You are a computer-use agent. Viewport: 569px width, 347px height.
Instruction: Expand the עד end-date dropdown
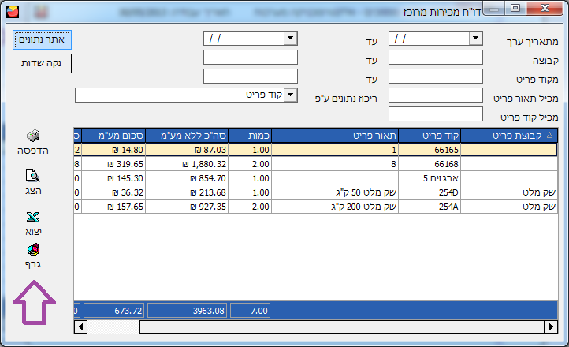pos(290,38)
